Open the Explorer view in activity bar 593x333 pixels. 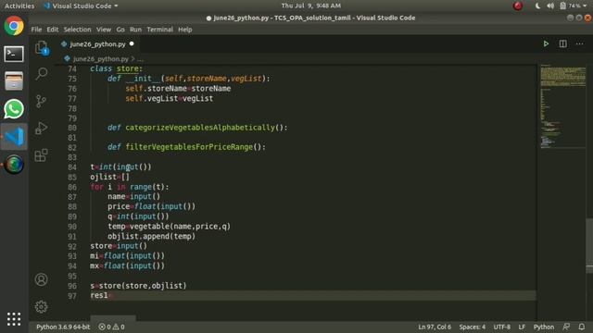tap(42, 47)
